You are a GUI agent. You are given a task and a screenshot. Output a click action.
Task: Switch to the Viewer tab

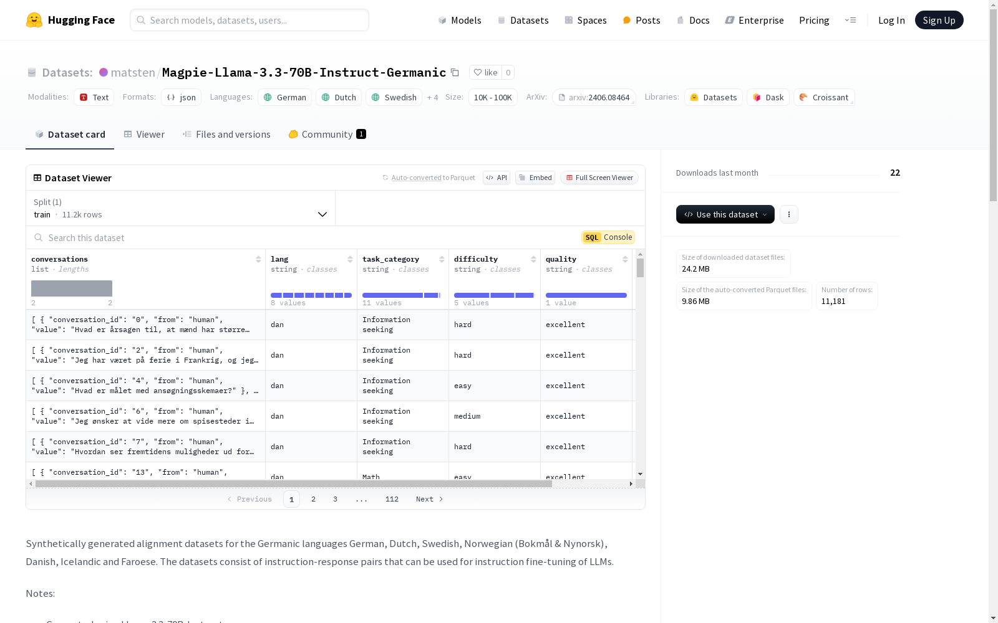[x=144, y=134]
